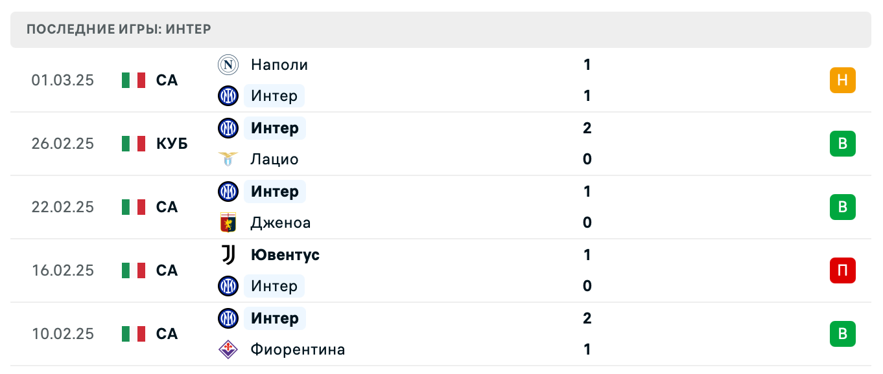Click the ПОСЛЕДНИЕ ИГРЫ: ИНТЕР header

(x=117, y=29)
